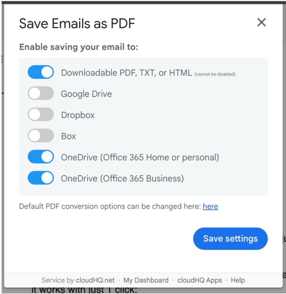Disable OneDrive Home or personal toggle switch

[41, 157]
